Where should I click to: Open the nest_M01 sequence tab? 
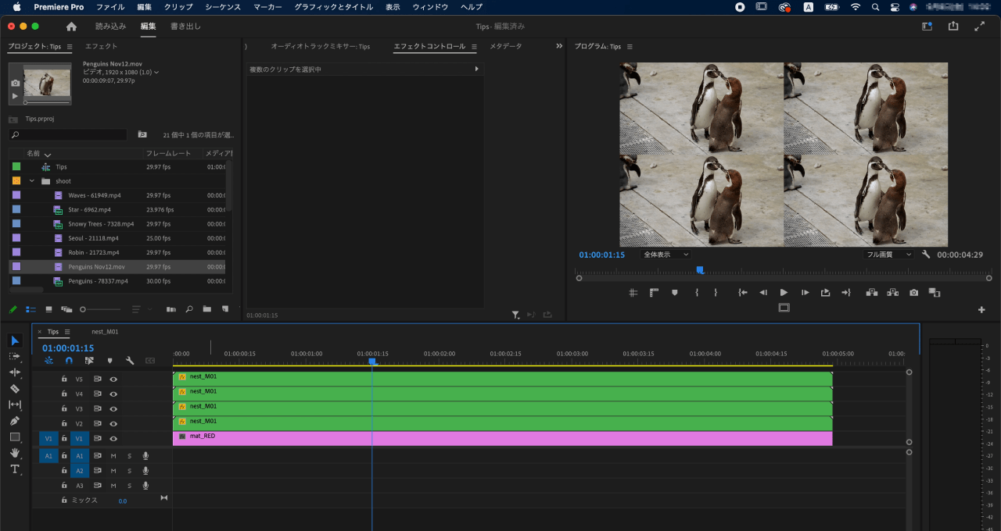[x=105, y=332]
